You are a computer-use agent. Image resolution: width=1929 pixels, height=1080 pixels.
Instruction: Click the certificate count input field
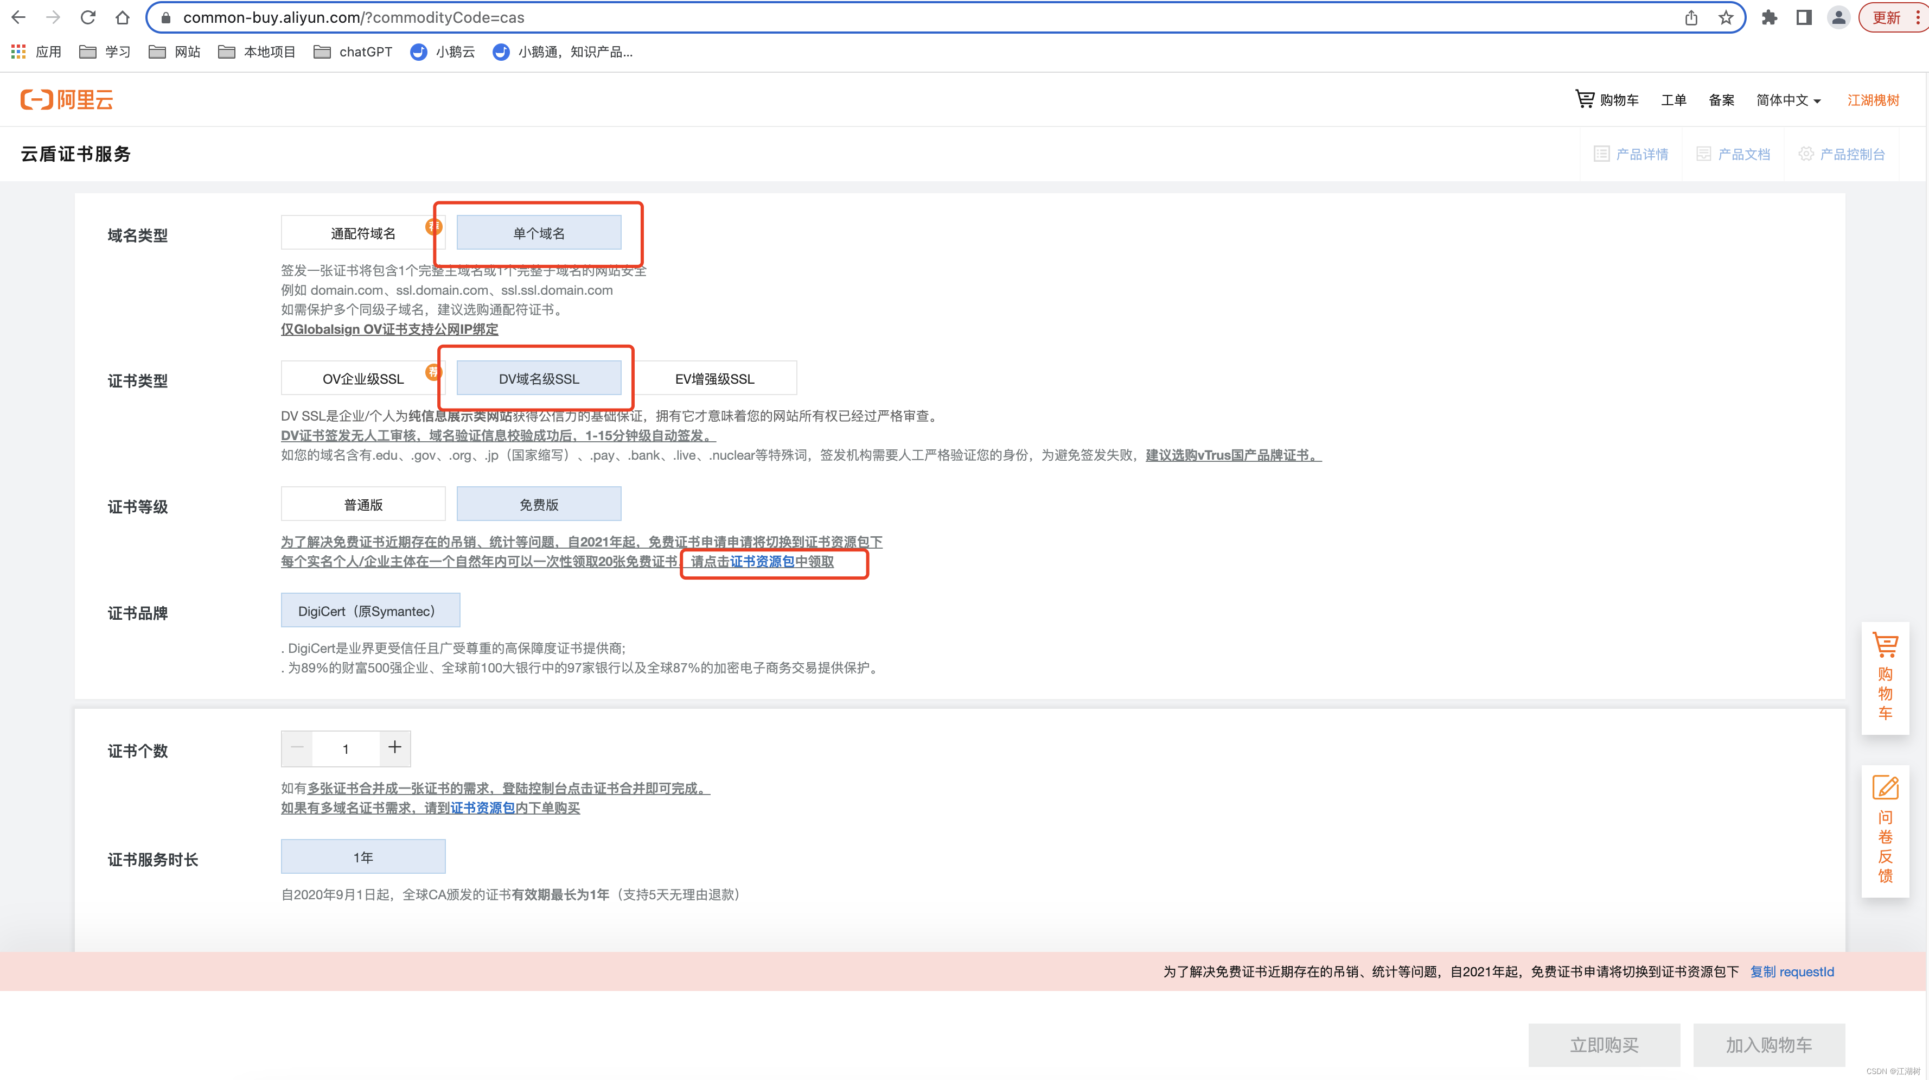tap(346, 748)
